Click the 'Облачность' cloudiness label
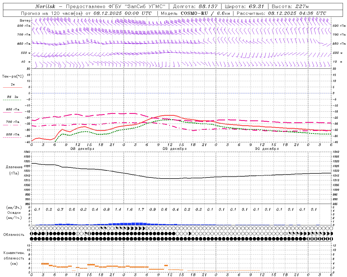The width and height of the screenshot is (347, 277). point(14,235)
